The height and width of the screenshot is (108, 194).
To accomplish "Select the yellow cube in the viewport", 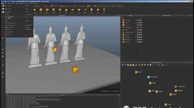I will point(75,69).
